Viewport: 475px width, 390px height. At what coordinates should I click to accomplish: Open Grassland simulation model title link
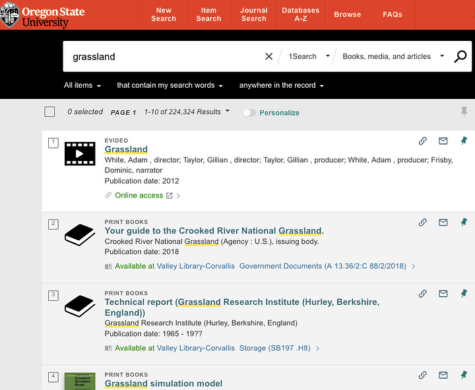164,383
